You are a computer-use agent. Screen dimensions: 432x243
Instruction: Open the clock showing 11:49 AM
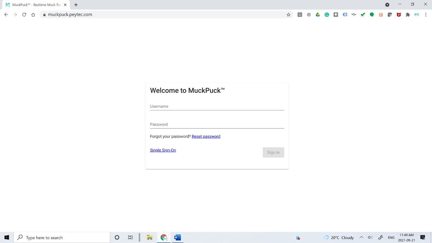tap(407, 238)
